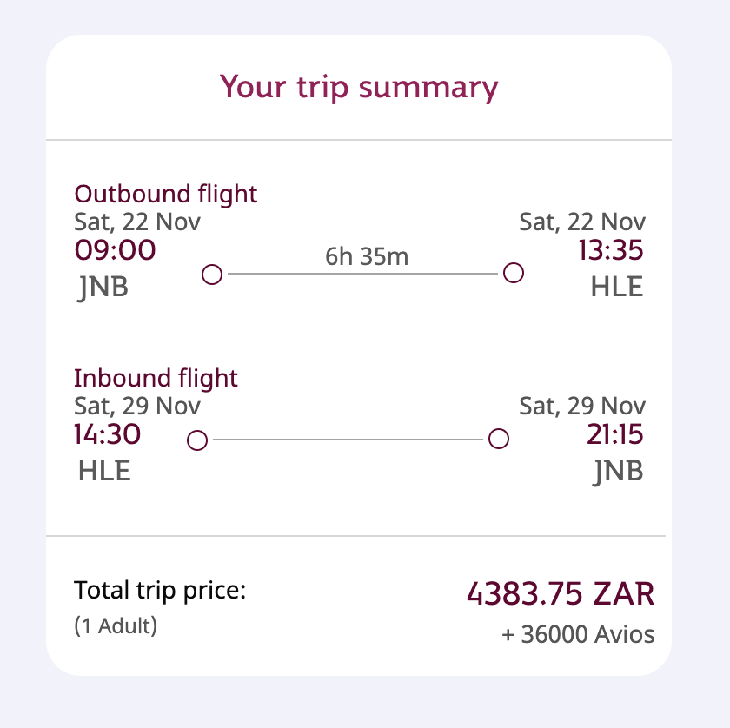Screen dimensions: 730x728
Task: Select the Sat, 22 Nov outbound date
Action: [137, 222]
